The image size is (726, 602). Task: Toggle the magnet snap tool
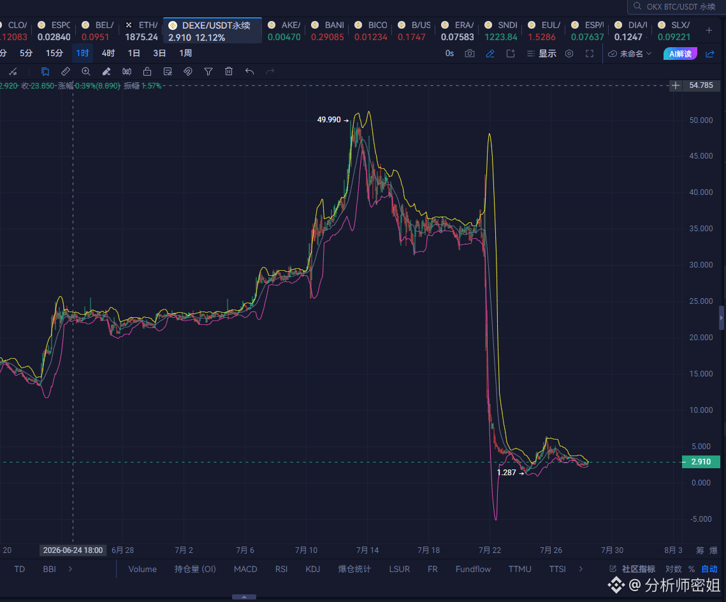click(187, 71)
